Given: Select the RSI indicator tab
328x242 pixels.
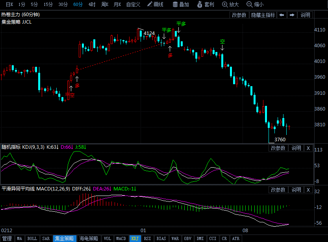Looking at the screenshot, I should (x=148, y=238).
